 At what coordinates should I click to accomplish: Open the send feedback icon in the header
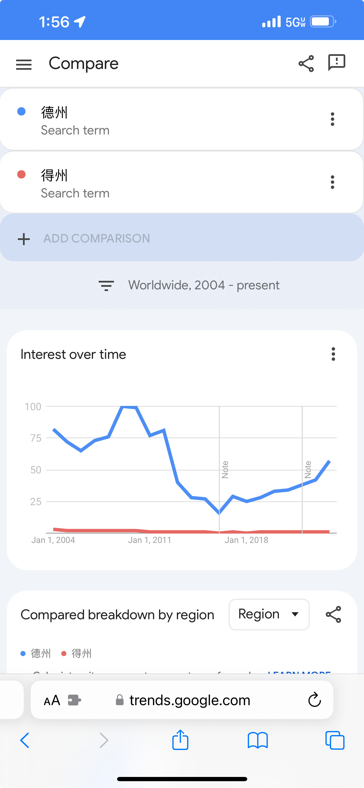click(337, 63)
